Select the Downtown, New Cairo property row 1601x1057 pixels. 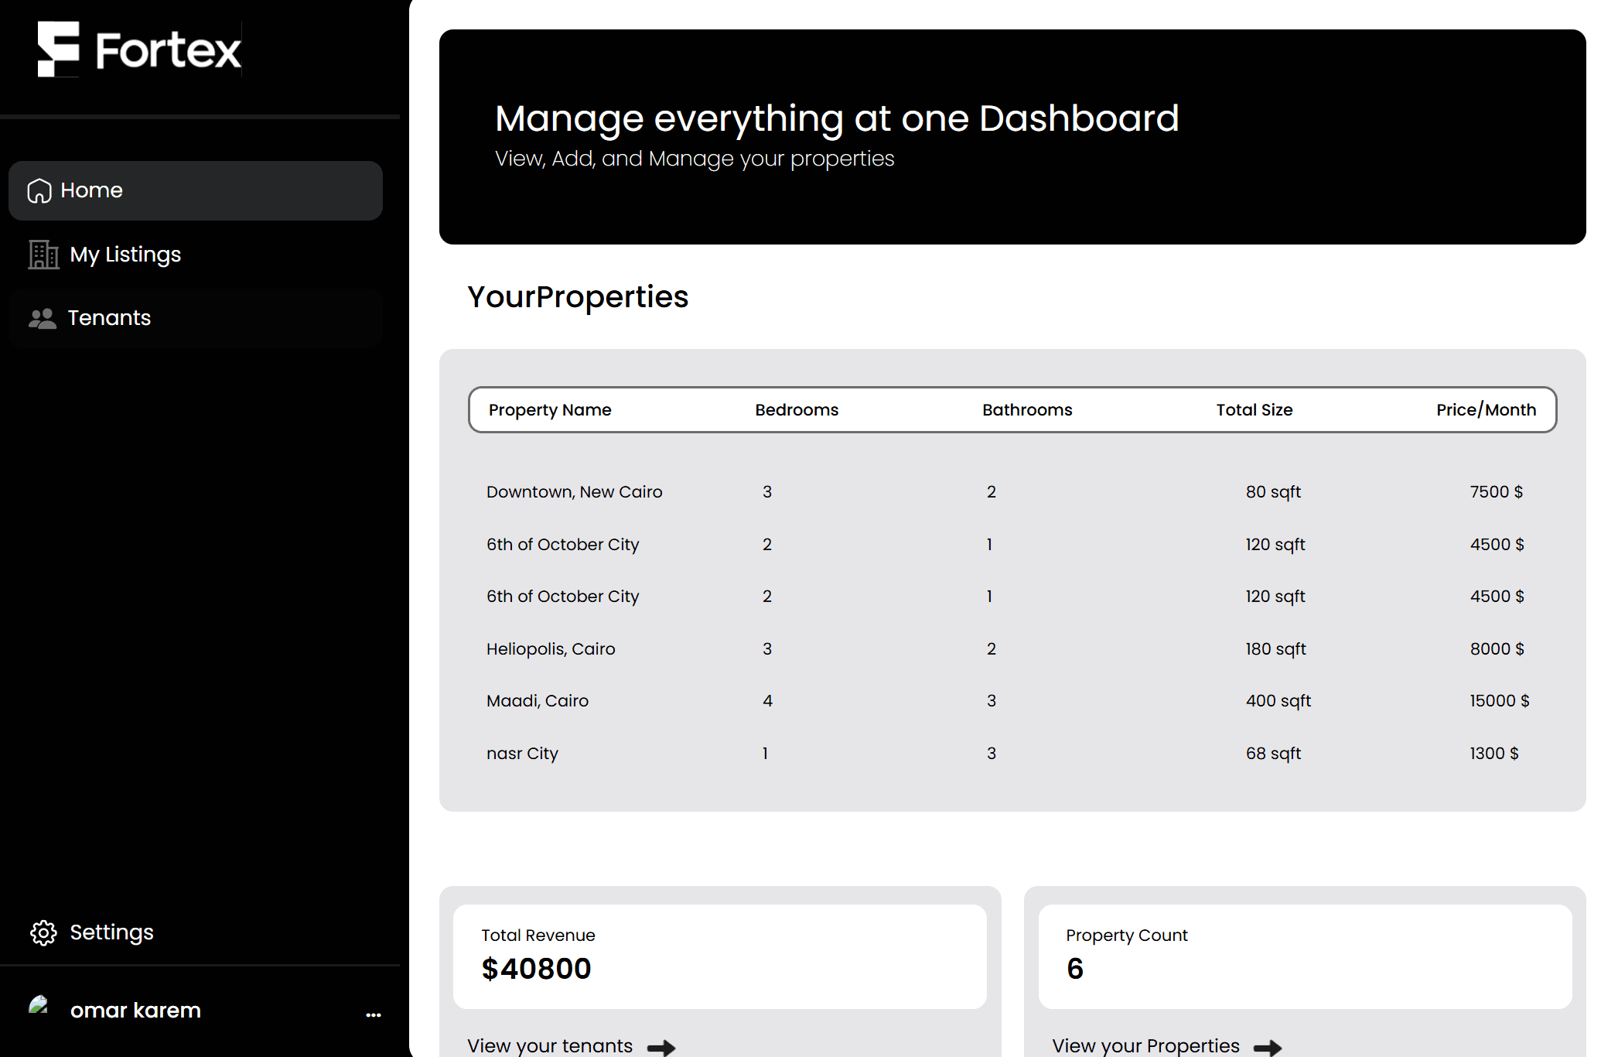tap(574, 492)
